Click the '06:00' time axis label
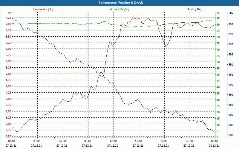Image resolution: width=239 pixels, height=149 pixels. (x=62, y=141)
